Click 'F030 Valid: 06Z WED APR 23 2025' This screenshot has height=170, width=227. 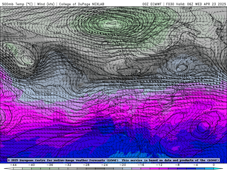click(x=196, y=4)
